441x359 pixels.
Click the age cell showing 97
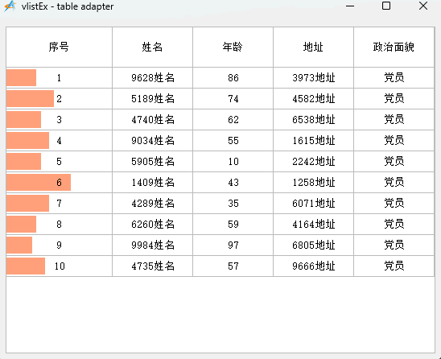(x=233, y=245)
